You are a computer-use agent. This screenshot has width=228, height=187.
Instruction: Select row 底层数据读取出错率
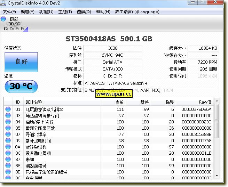[109, 109]
